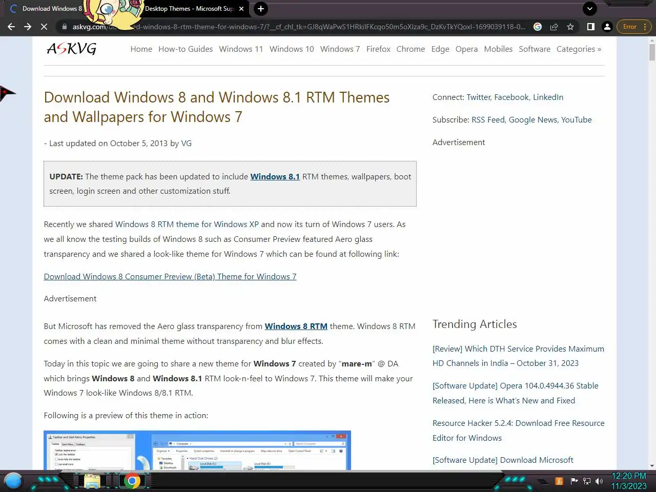Open a new tab with the plus button
This screenshot has width=656, height=492.
point(261,9)
